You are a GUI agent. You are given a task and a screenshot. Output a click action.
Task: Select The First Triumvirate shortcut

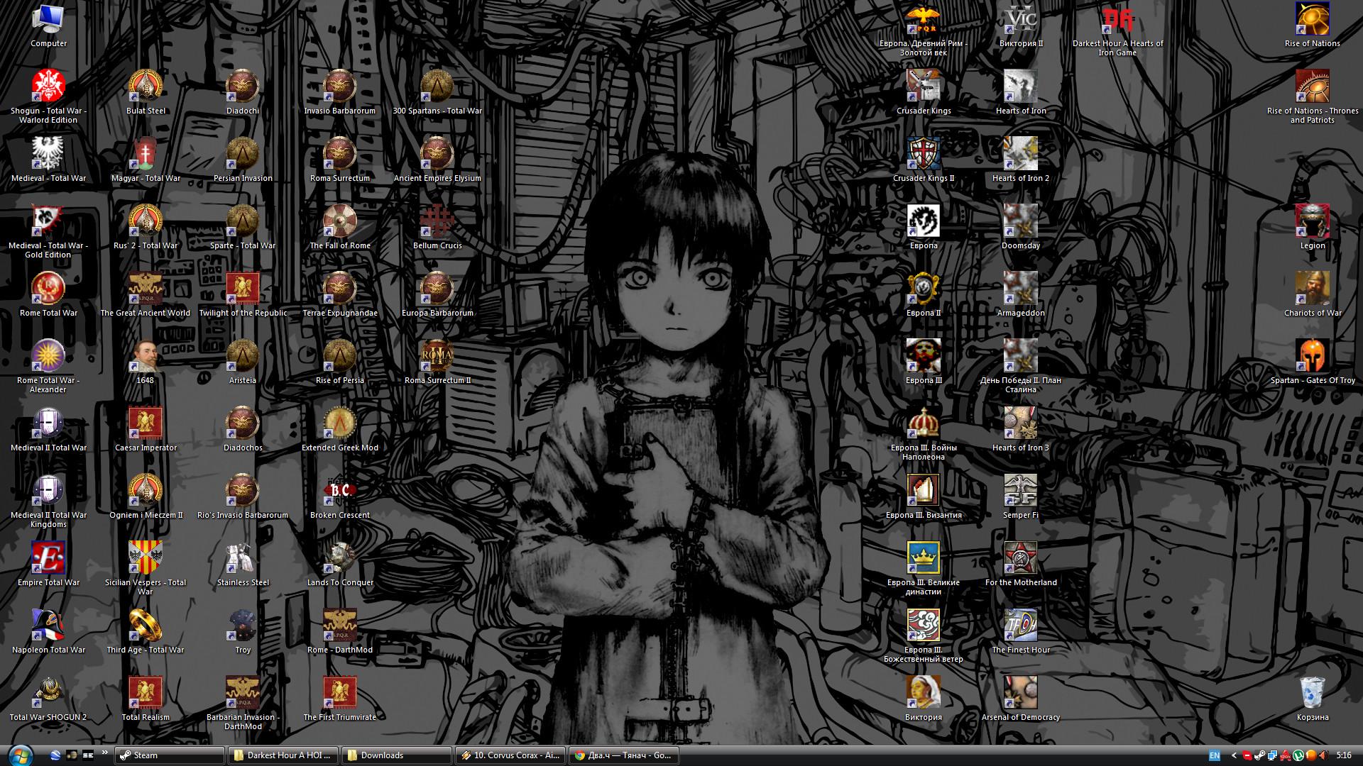339,699
